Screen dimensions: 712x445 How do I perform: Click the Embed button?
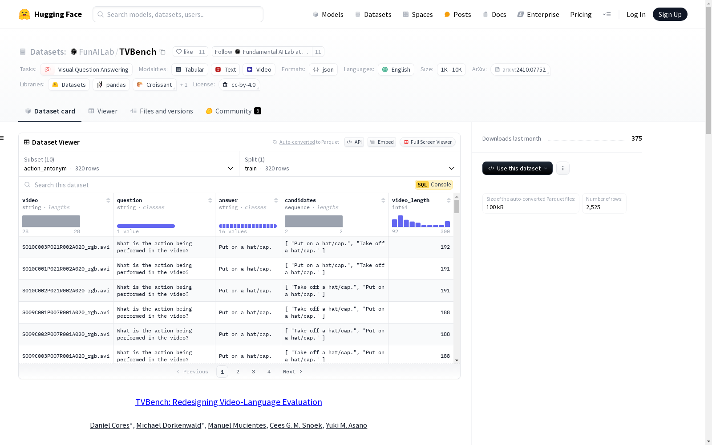point(382,142)
